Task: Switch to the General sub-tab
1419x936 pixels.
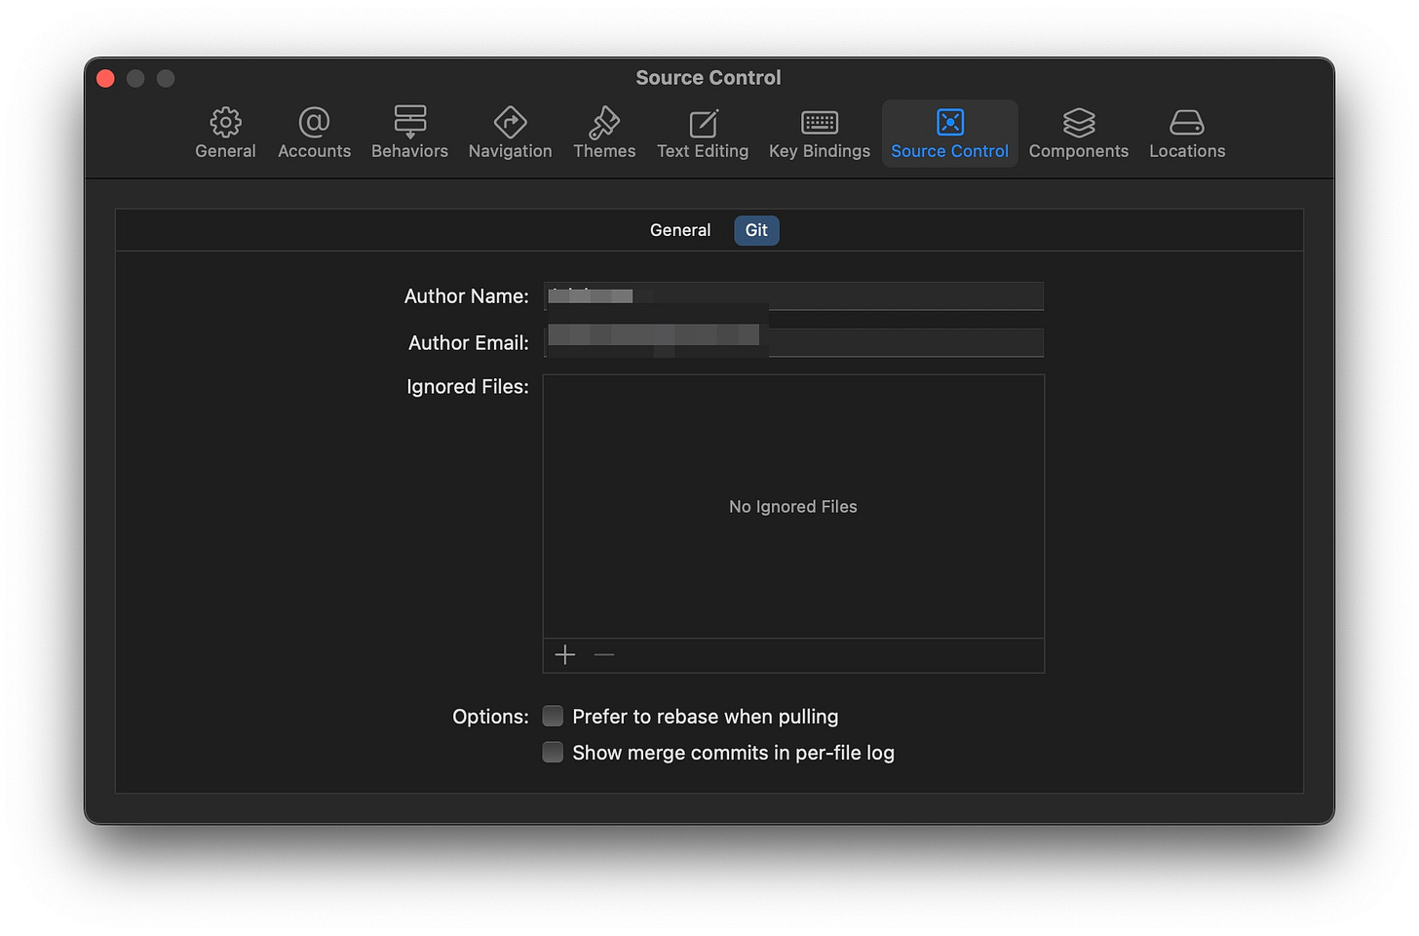Action: (680, 230)
